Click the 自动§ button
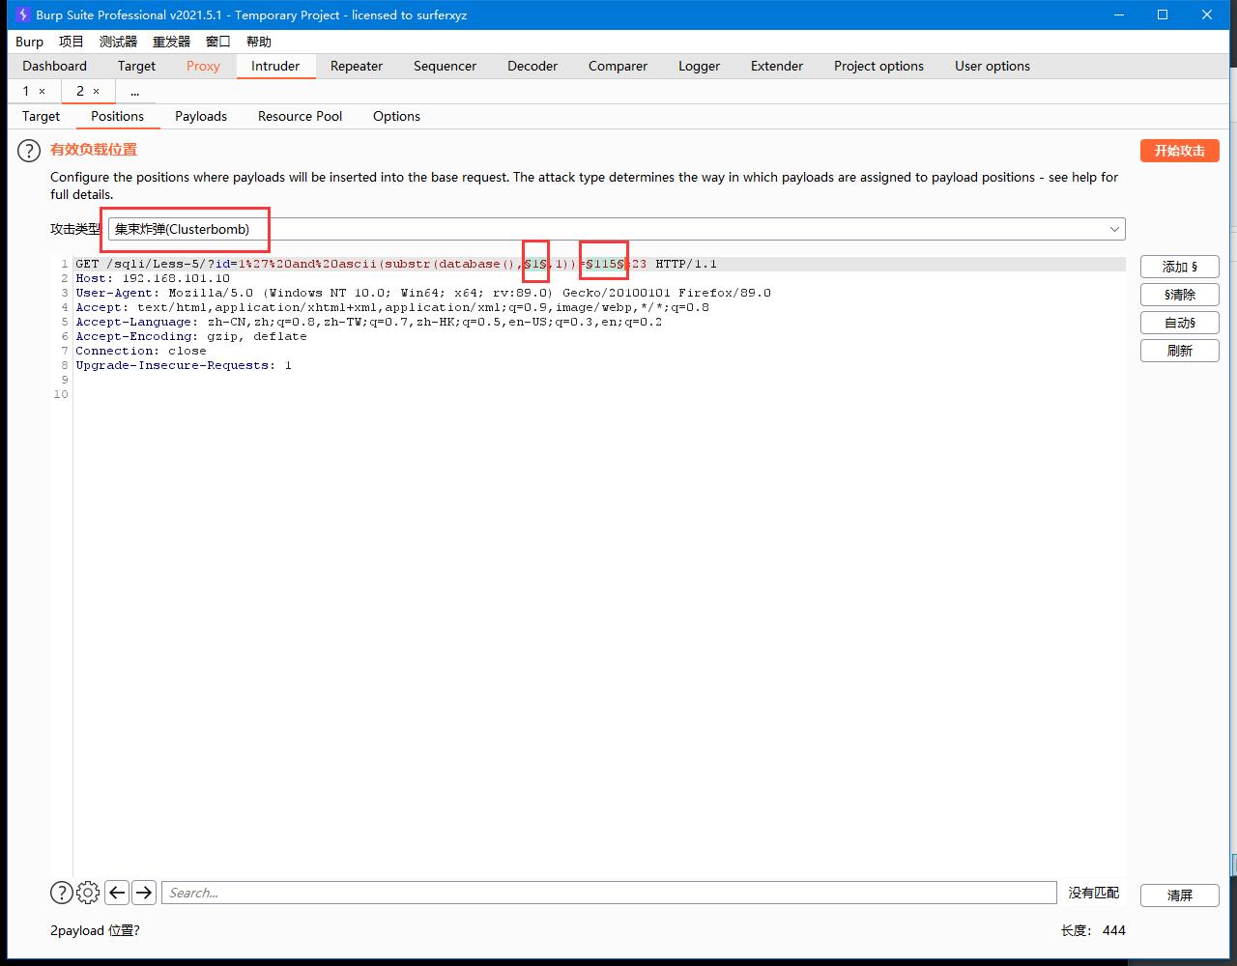 (x=1180, y=323)
